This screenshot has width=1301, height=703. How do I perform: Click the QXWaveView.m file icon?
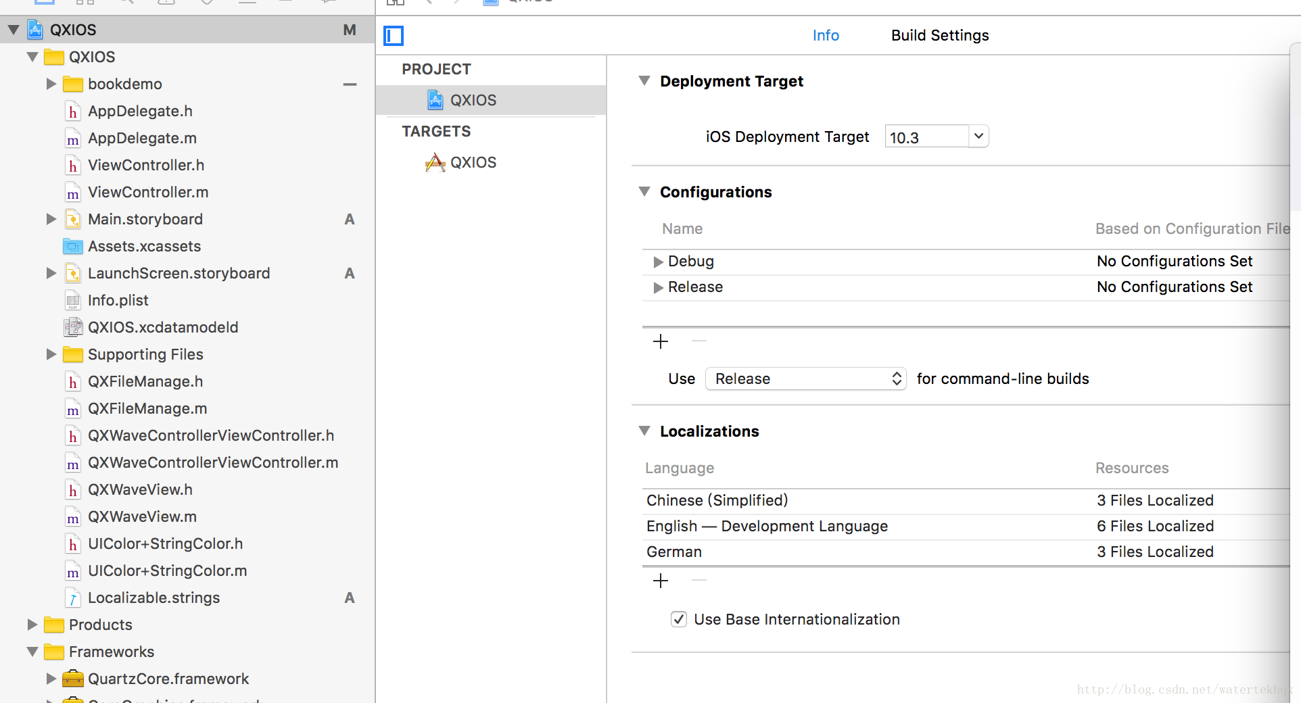(73, 517)
